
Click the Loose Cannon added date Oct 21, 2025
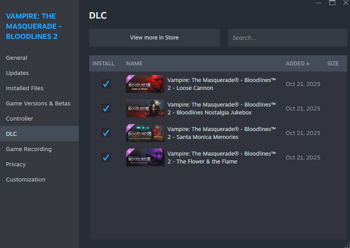pyautogui.click(x=303, y=84)
